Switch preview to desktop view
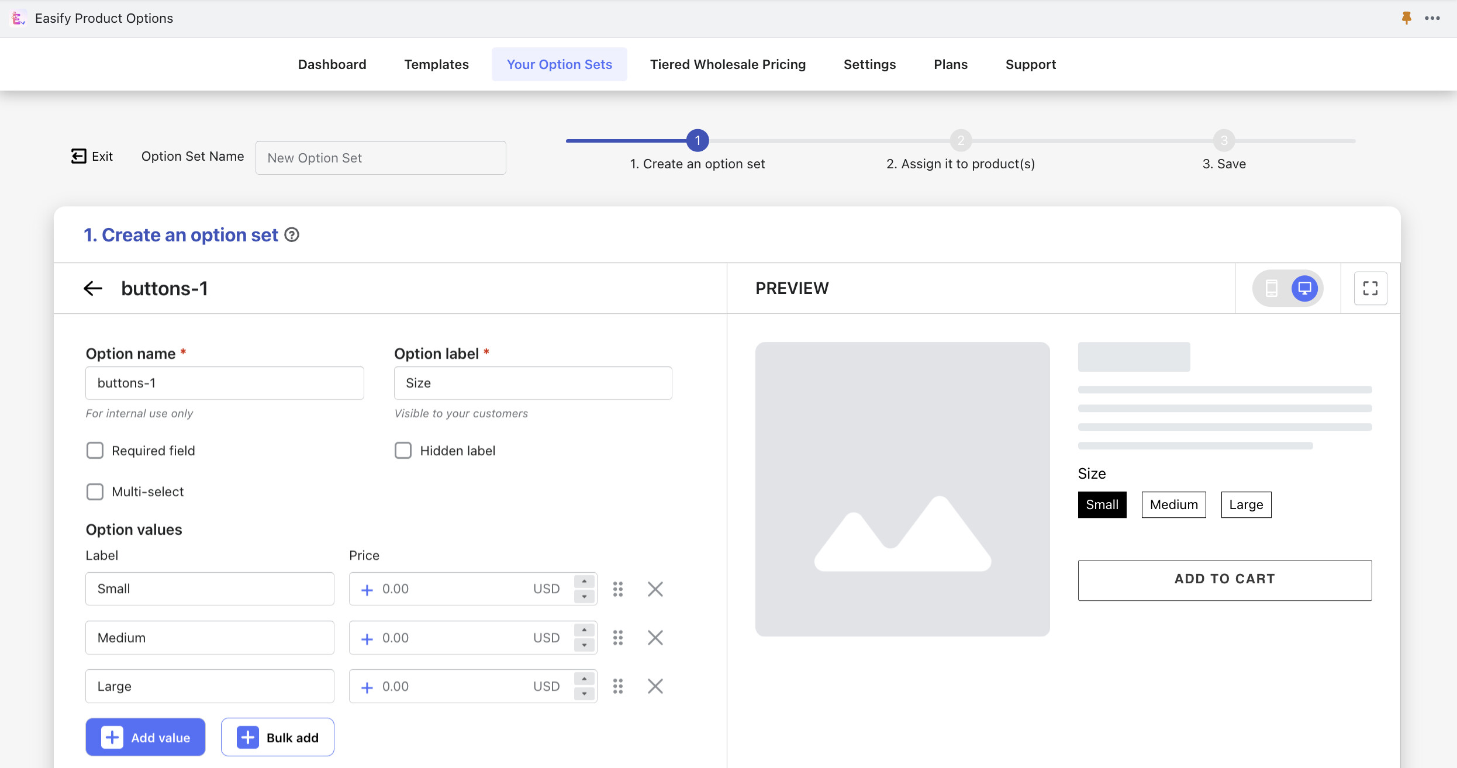Viewport: 1457px width, 768px height. point(1304,288)
